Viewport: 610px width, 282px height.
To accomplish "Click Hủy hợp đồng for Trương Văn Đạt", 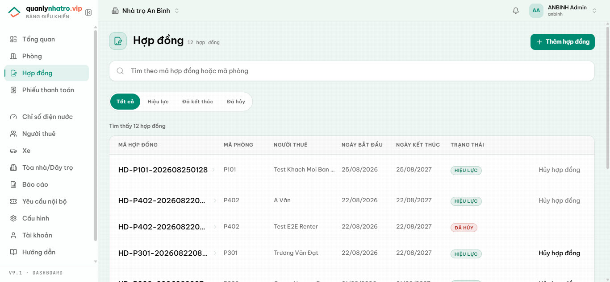I will (560, 253).
